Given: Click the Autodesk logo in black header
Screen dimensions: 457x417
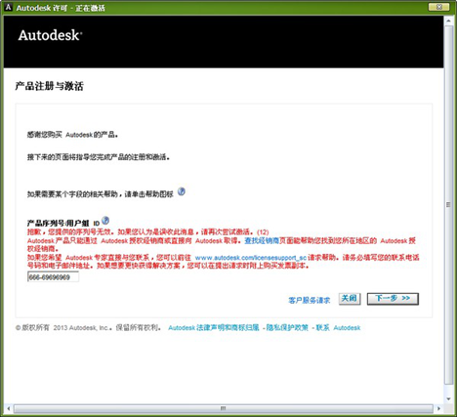Looking at the screenshot, I should 50,35.
